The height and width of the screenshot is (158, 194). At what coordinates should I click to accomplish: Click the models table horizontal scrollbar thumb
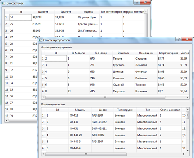click(86, 154)
